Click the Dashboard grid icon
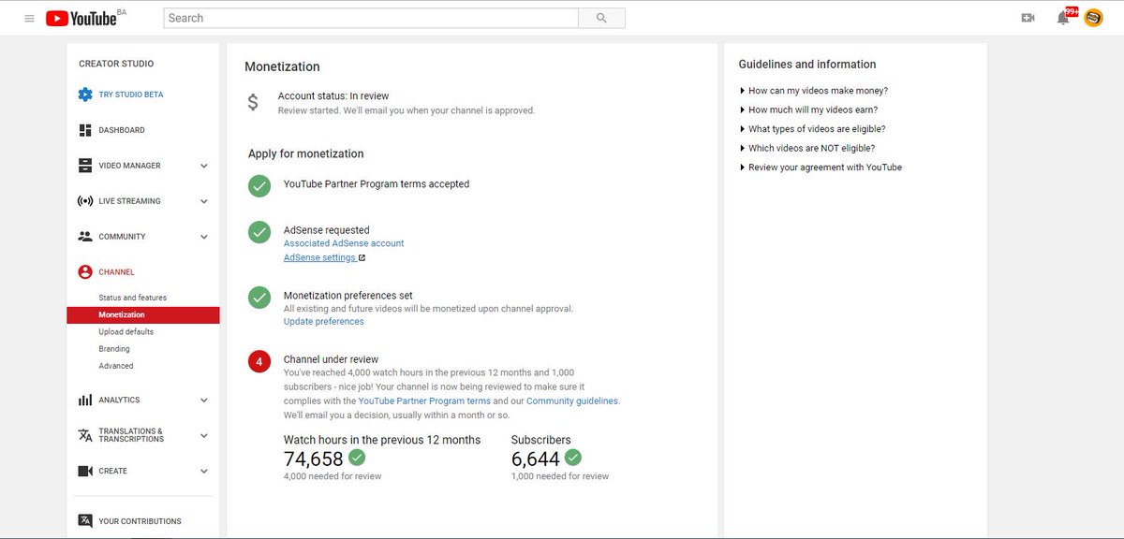This screenshot has height=539, width=1124. click(x=85, y=130)
